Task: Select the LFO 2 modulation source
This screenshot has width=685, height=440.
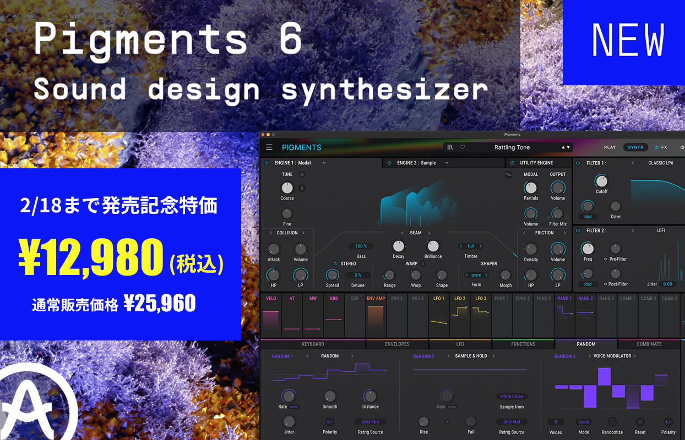Action: click(460, 316)
